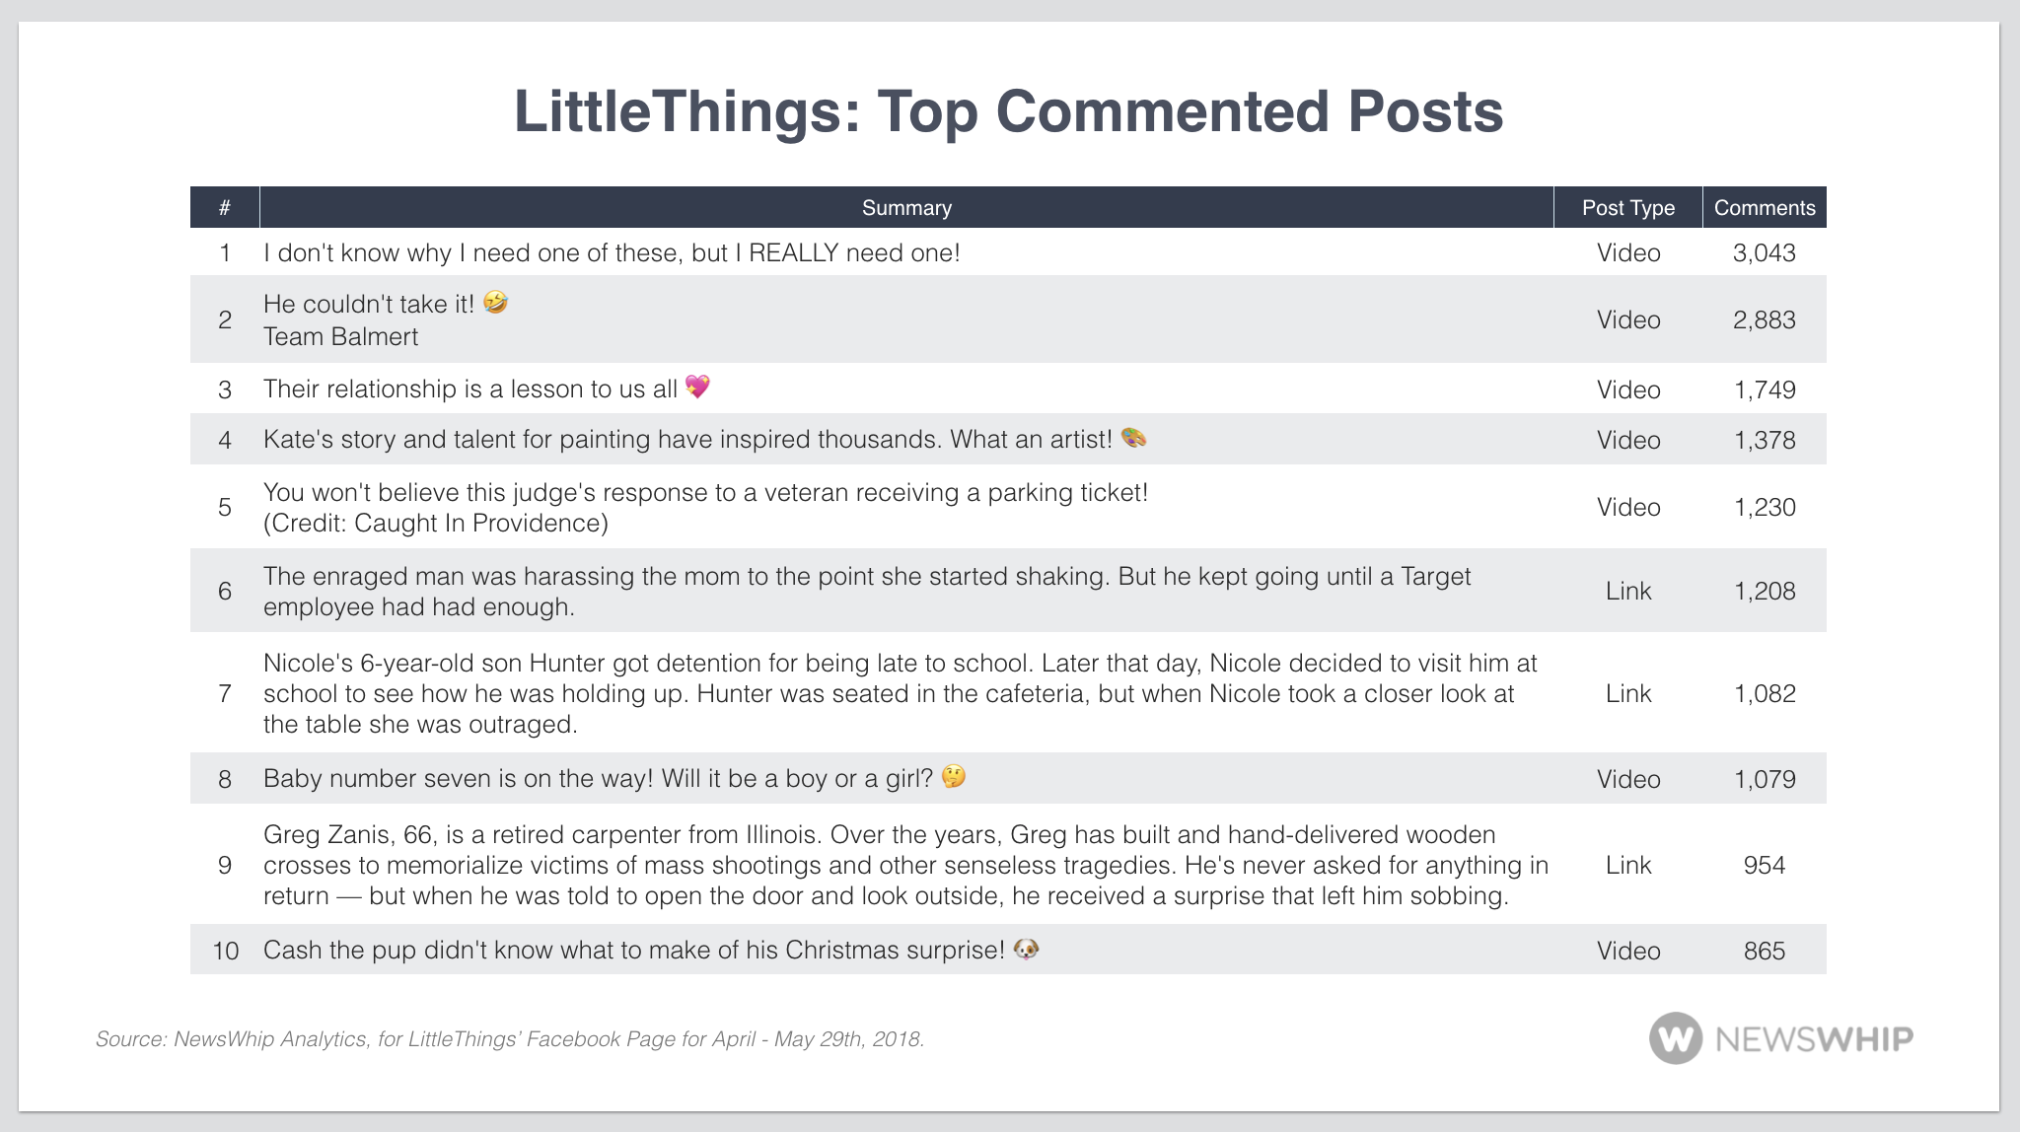Click the Comments column header
This screenshot has height=1132, width=2020.
pyautogui.click(x=1764, y=208)
